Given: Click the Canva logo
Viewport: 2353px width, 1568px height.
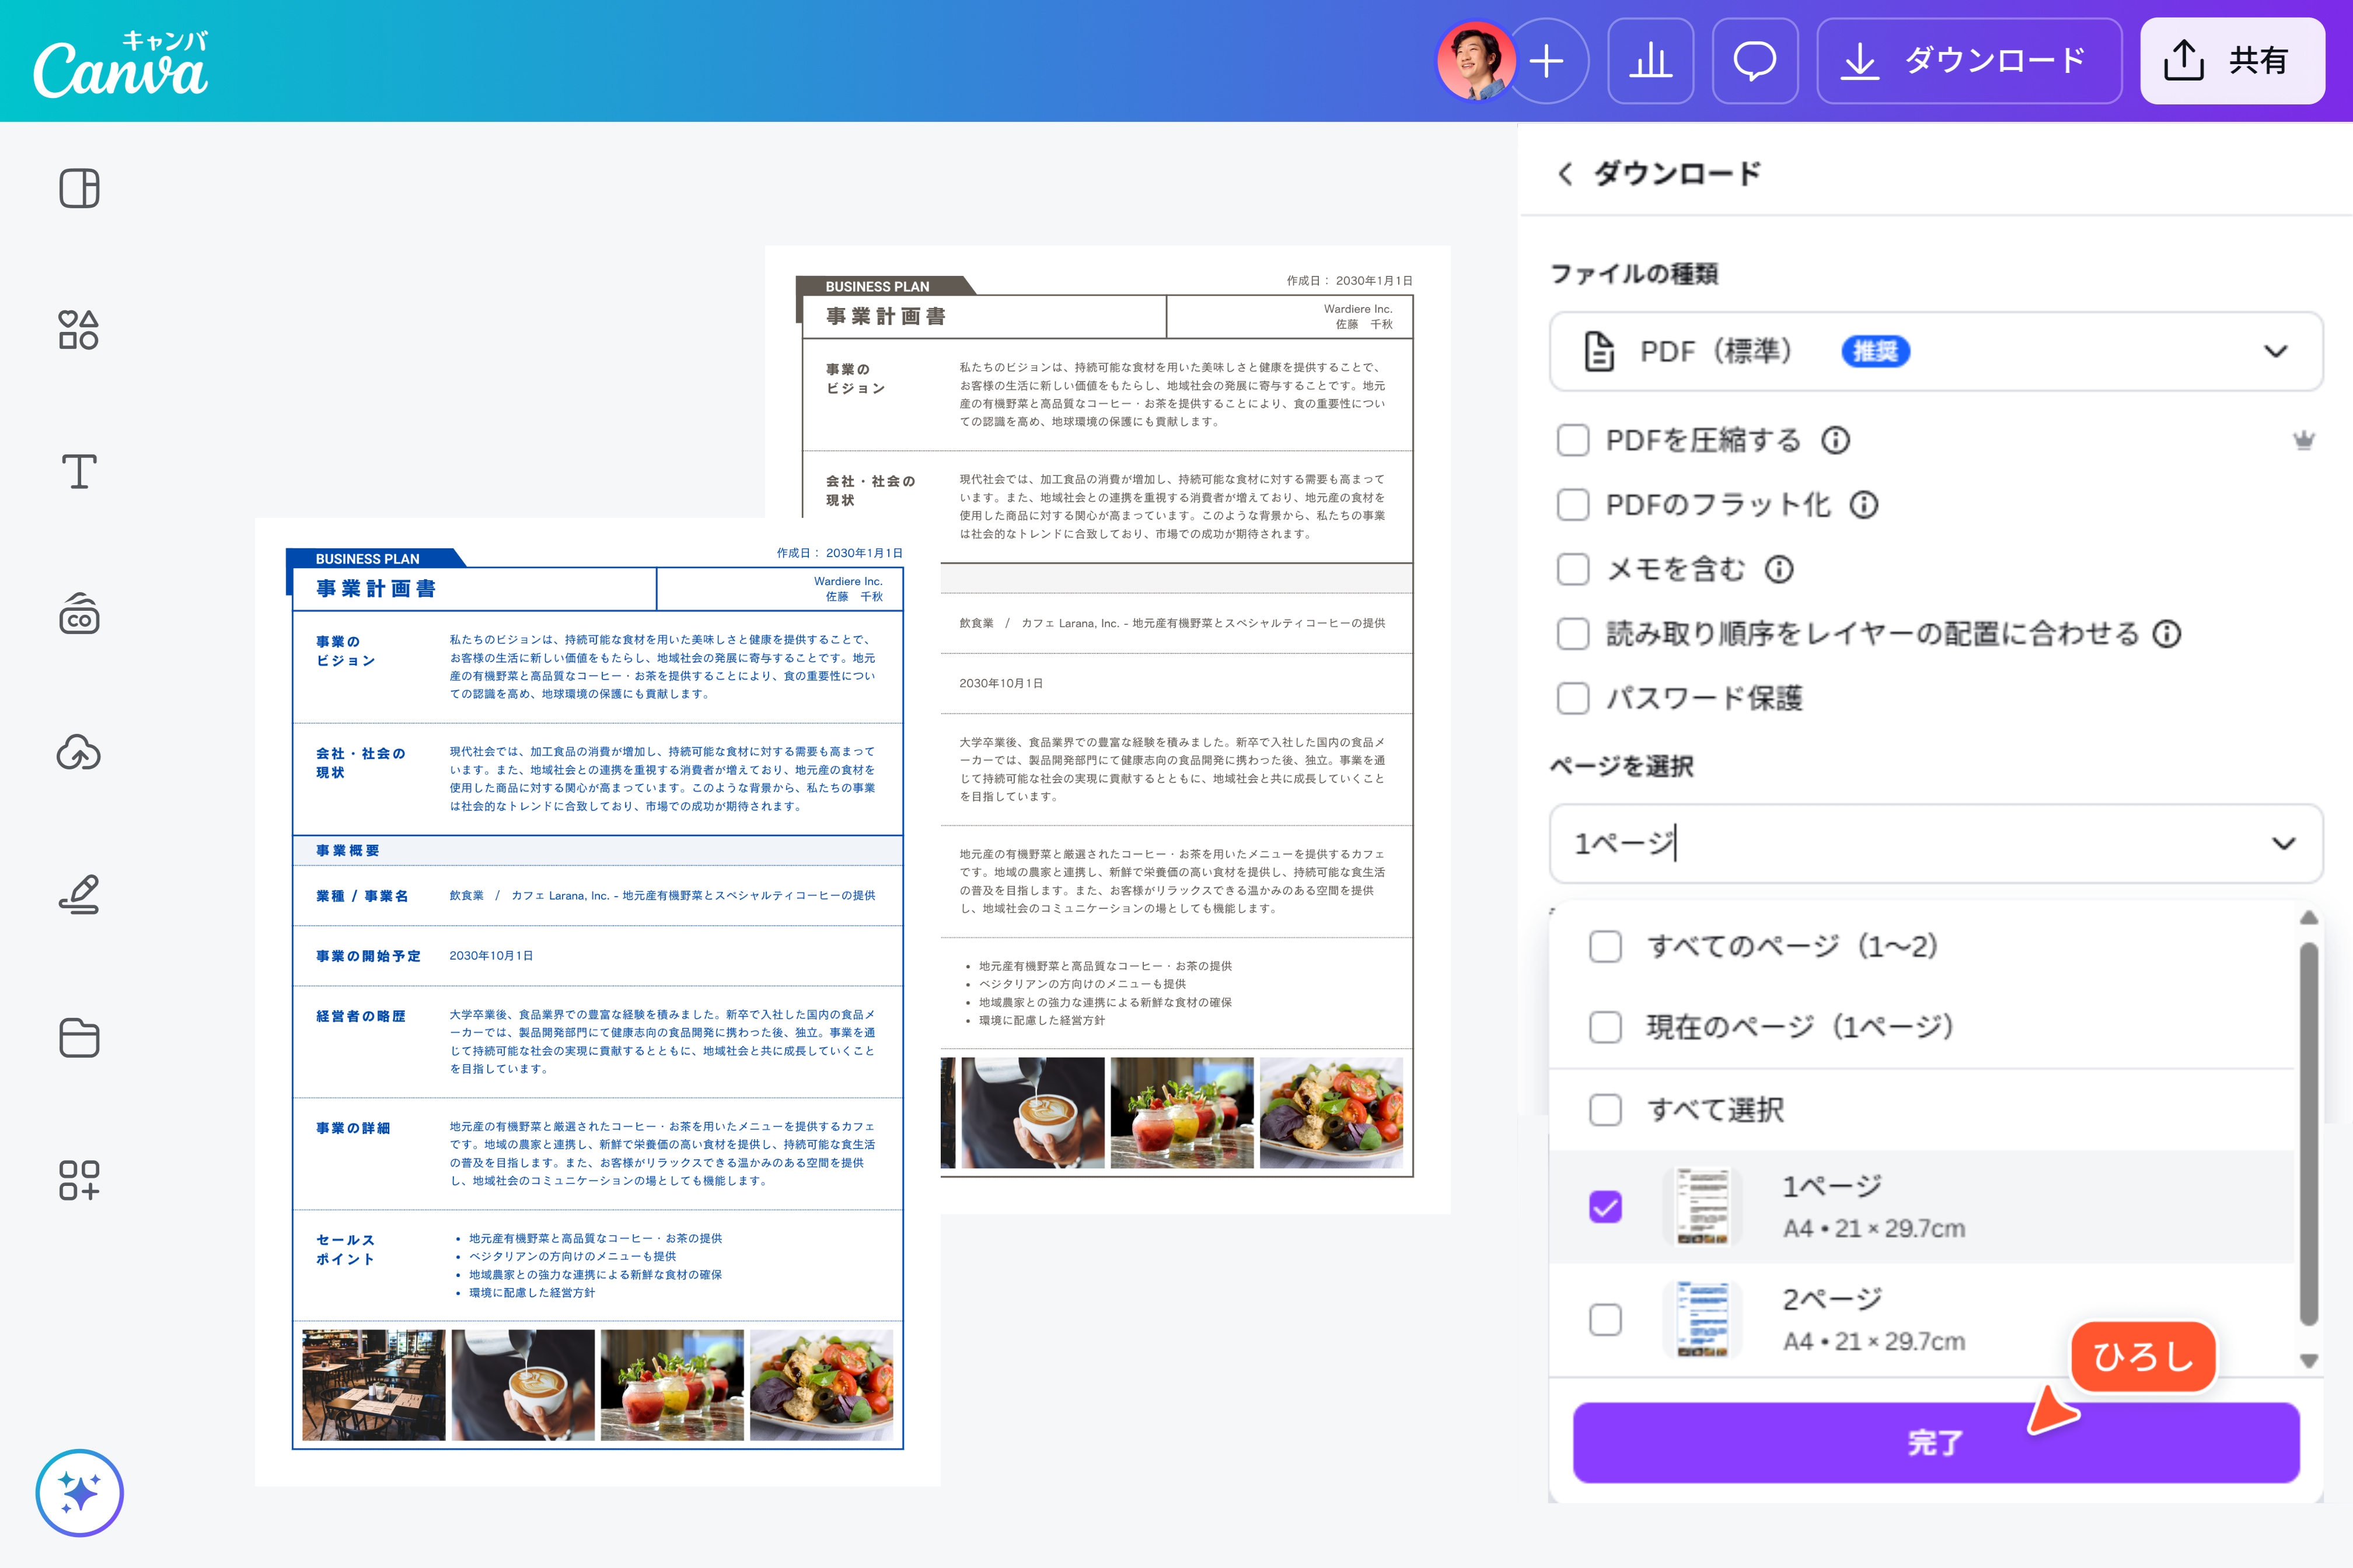Looking at the screenshot, I should pyautogui.click(x=121, y=64).
